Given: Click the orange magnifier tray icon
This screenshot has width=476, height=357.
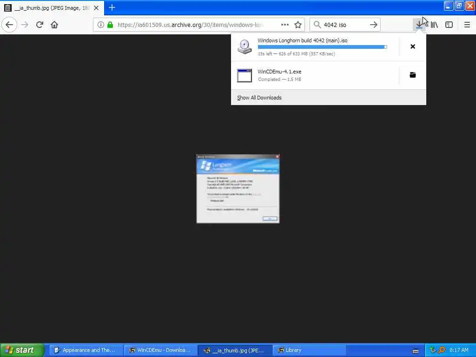Looking at the screenshot, I should pos(442,350).
